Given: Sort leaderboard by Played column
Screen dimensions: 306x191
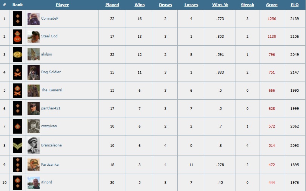Looking at the screenshot, I should pos(112,5).
